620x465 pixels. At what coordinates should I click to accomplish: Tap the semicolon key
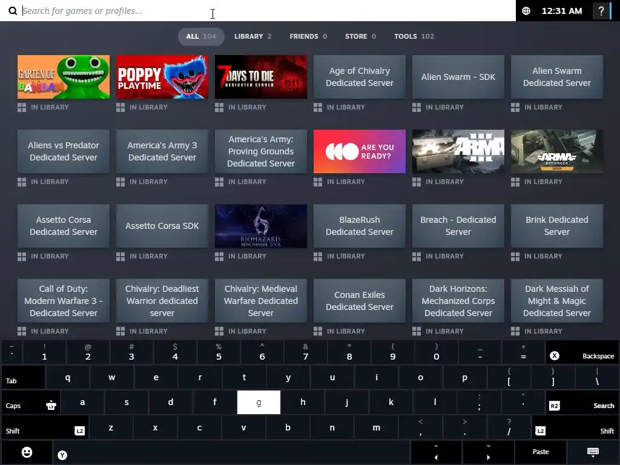click(480, 403)
